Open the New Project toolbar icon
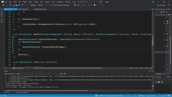172x97 pixels. [10, 5]
